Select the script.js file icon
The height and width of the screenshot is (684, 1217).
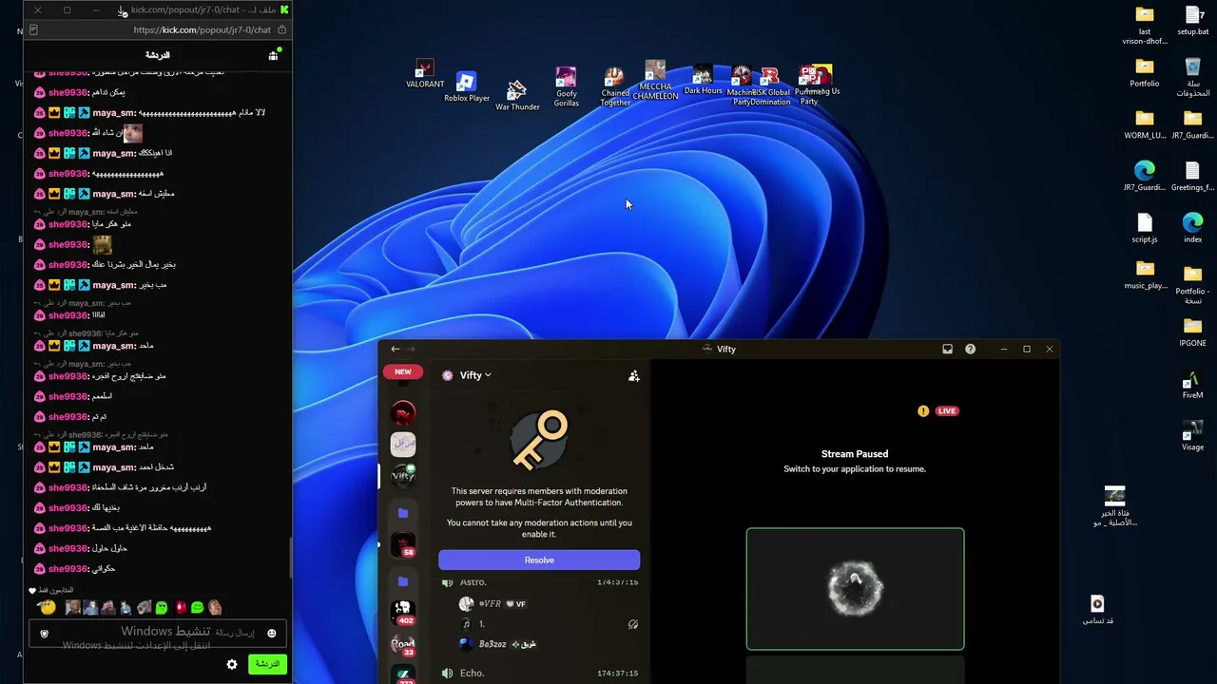(1145, 228)
